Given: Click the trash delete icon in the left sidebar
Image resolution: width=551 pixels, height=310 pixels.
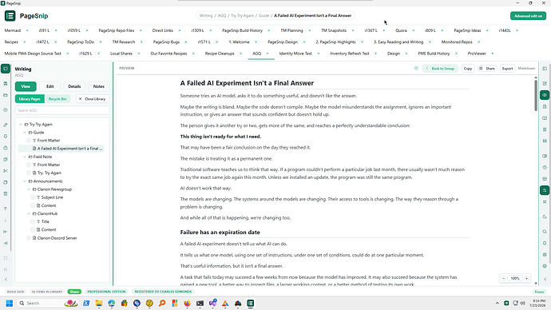Looking at the screenshot, I should click(6, 193).
